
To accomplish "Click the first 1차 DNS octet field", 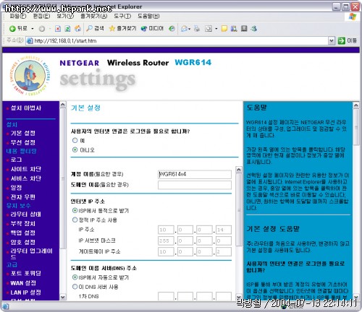I will point(166,296).
